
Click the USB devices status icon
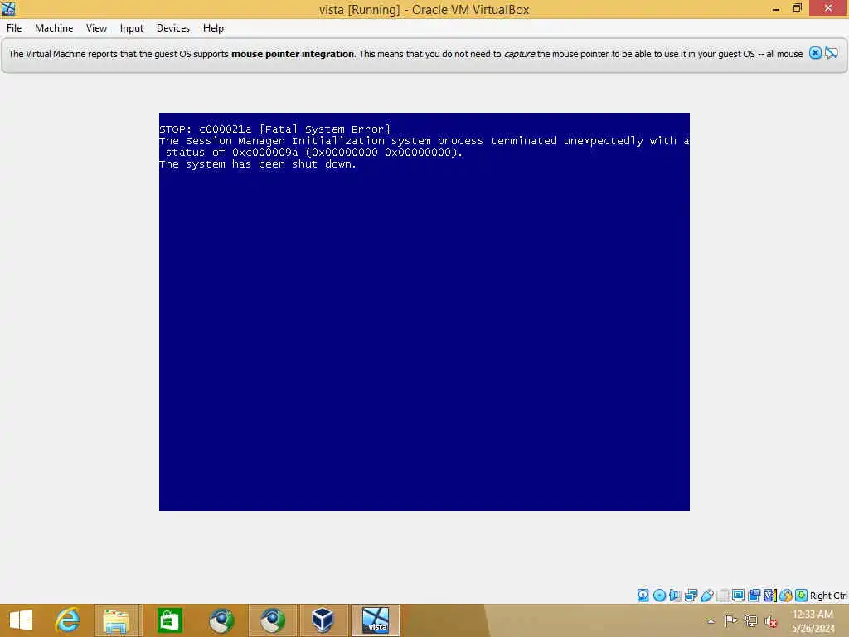pyautogui.click(x=707, y=596)
